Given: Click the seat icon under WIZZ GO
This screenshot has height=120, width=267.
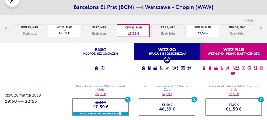Looking at the screenshot, I should pyautogui.click(x=161, y=68).
